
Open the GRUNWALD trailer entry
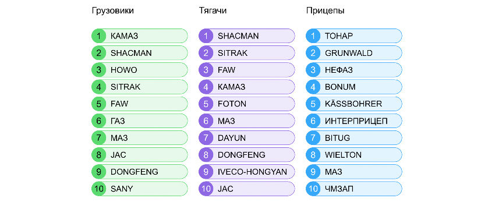coord(354,53)
